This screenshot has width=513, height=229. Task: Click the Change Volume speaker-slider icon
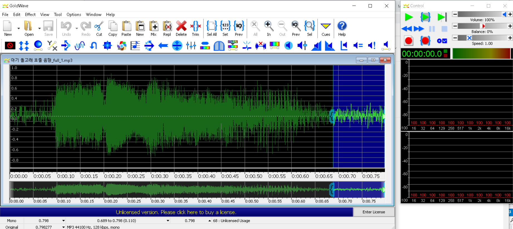302,45
